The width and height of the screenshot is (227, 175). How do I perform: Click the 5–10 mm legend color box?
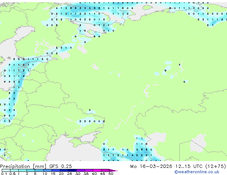tap(39, 170)
